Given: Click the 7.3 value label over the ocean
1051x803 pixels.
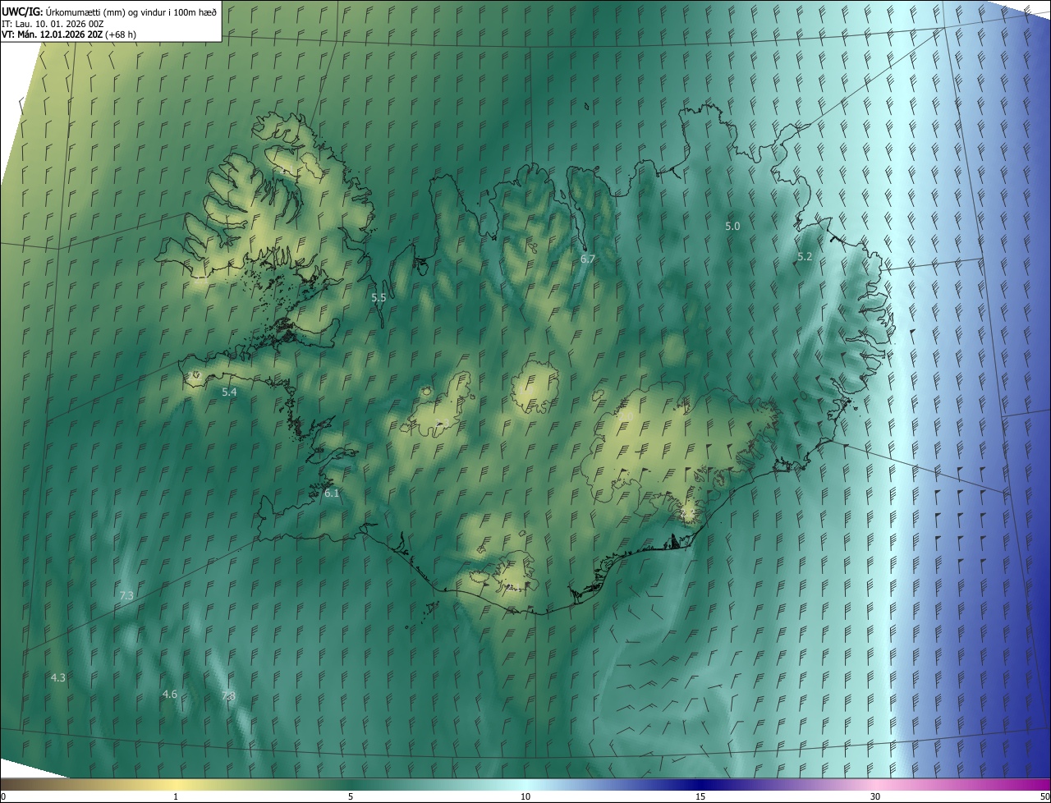Looking at the screenshot, I should 126,595.
